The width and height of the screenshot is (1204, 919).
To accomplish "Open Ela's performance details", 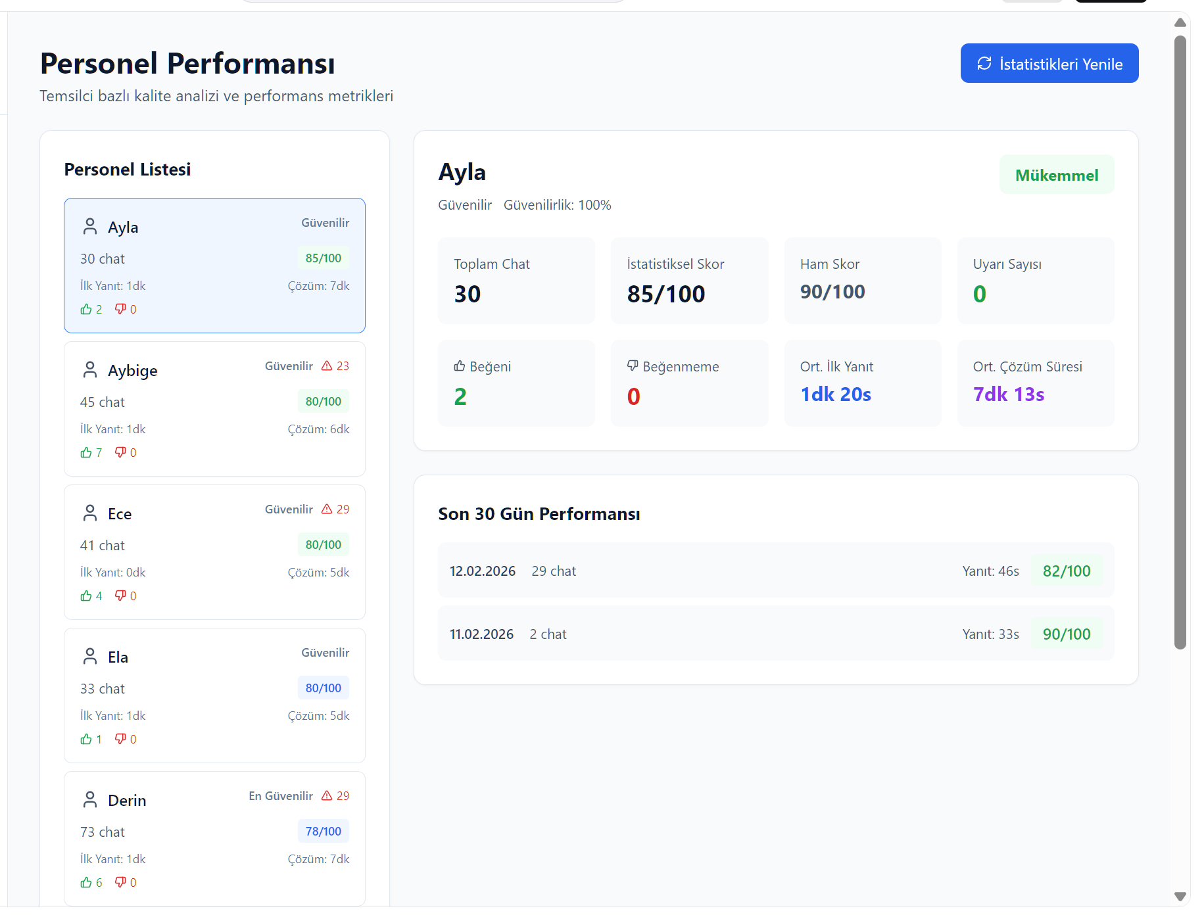I will [214, 695].
